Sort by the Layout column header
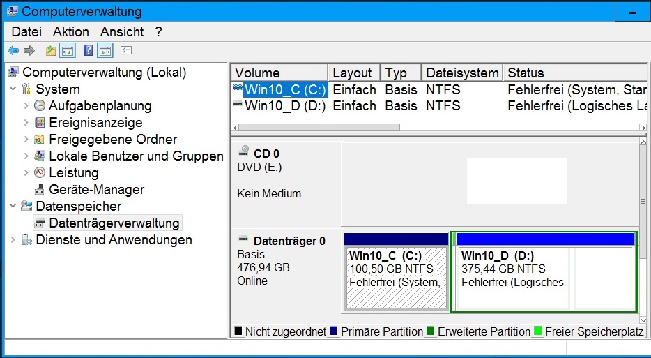Viewport: 651px width, 358px height. point(354,73)
